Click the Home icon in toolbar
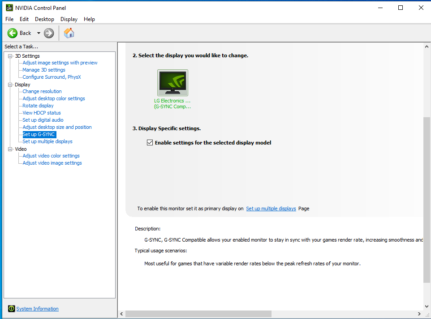431x319 pixels. pos(69,33)
